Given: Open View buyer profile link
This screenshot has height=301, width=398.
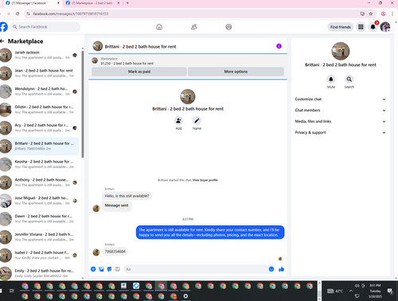Looking at the screenshot, I should [x=205, y=180].
